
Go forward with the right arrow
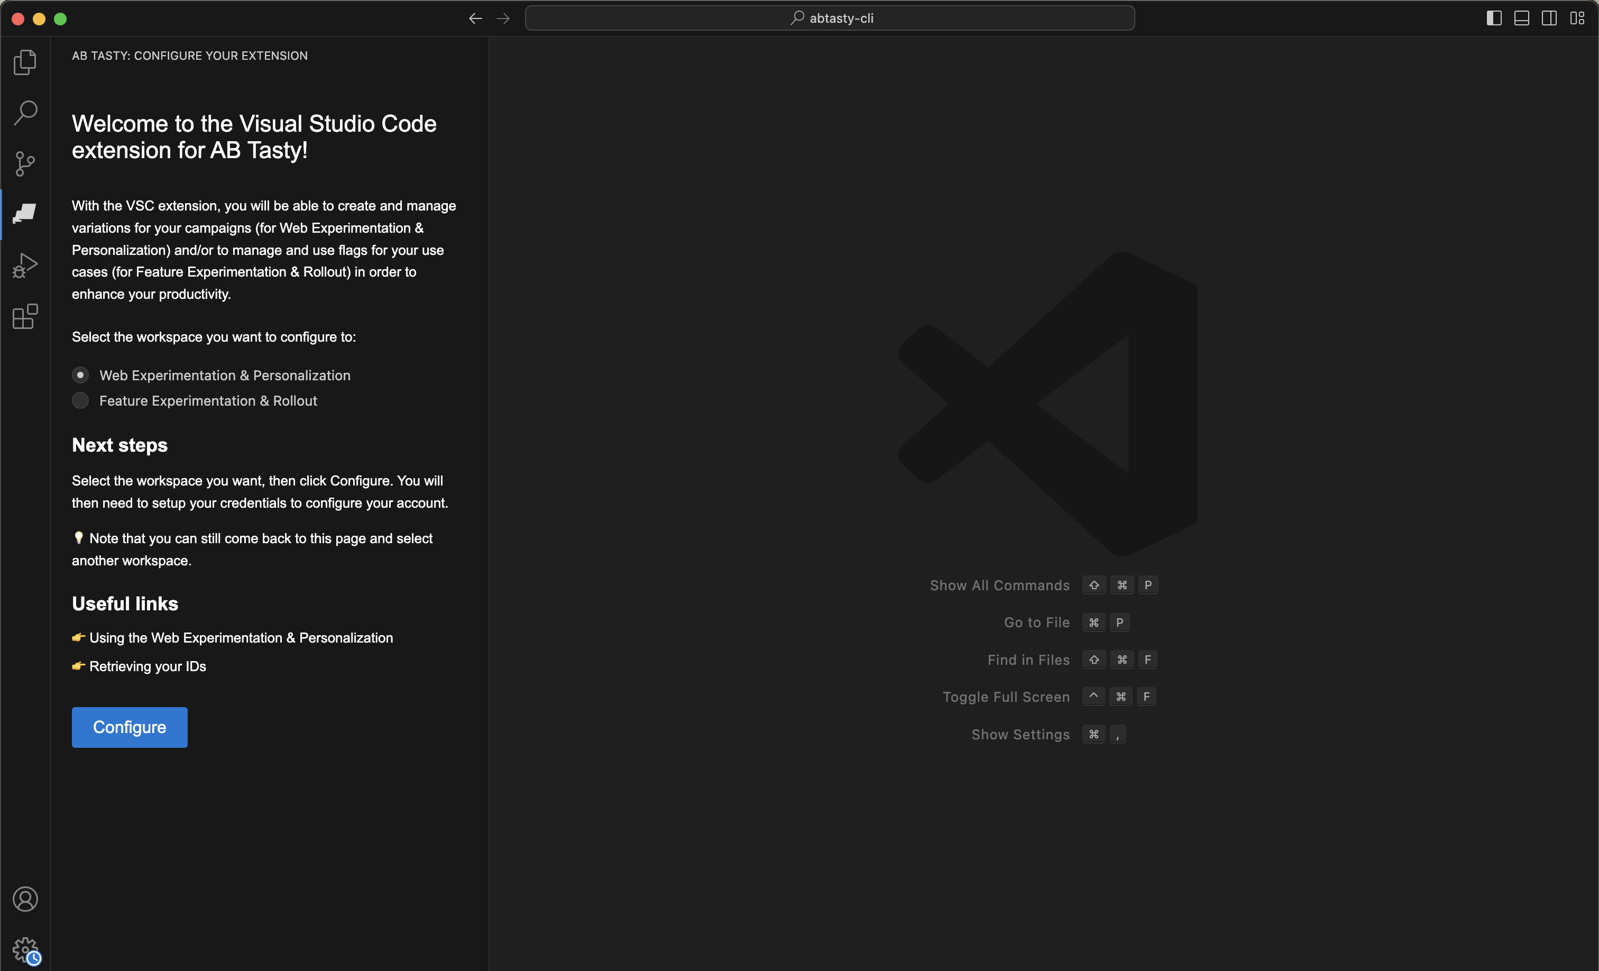point(503,18)
